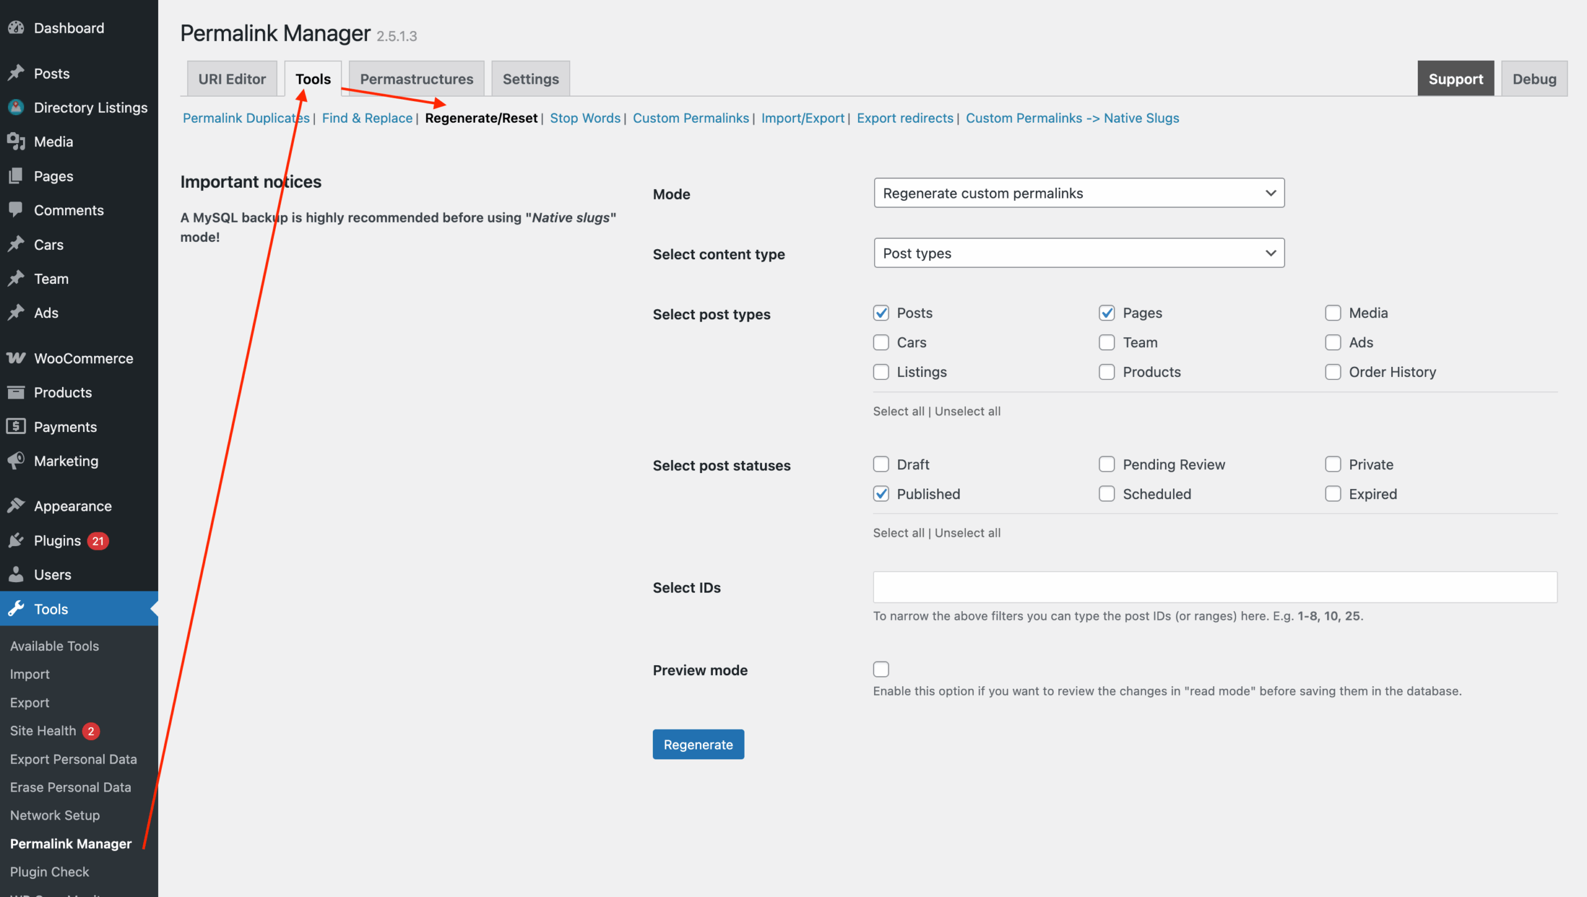The image size is (1587, 897).
Task: Click the Plugins 21 updates badge
Action: 98,541
